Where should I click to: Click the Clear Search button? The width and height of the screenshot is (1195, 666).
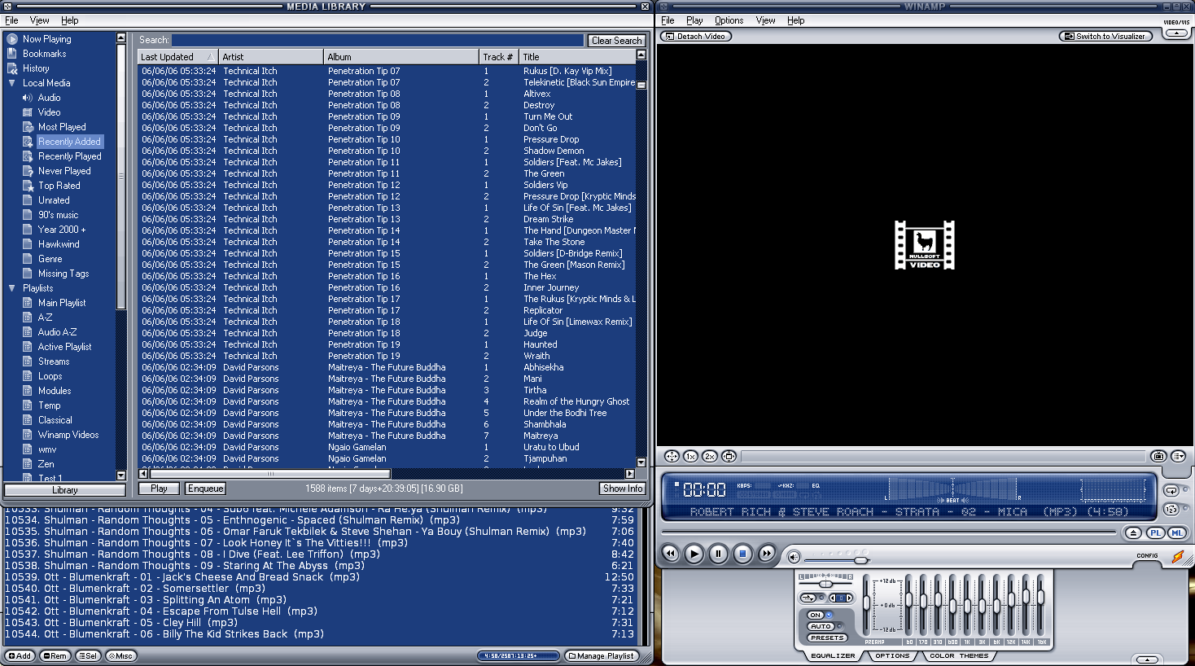[x=616, y=41]
